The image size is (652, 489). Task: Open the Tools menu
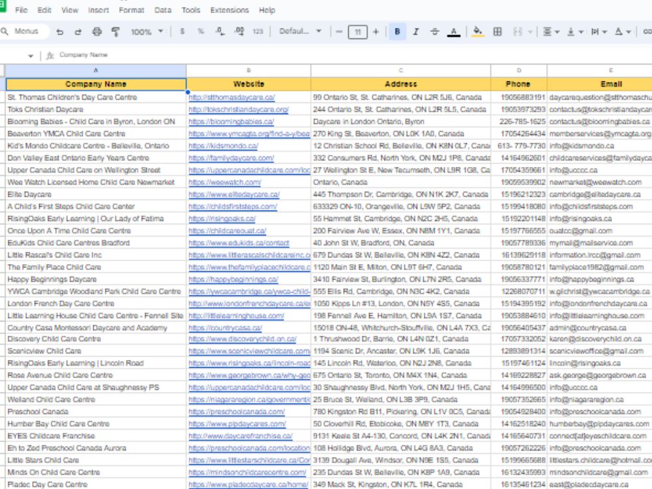pos(191,10)
